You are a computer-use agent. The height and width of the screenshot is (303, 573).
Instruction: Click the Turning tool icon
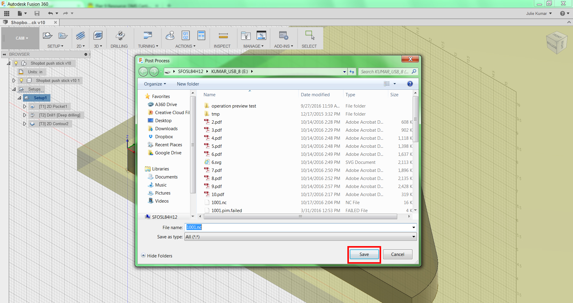point(148,36)
